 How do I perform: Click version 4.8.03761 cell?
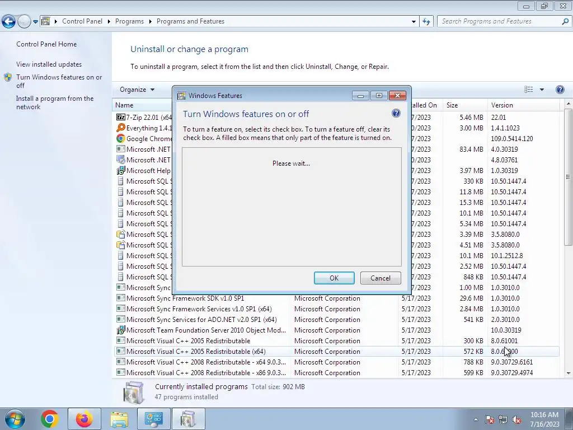(x=504, y=160)
